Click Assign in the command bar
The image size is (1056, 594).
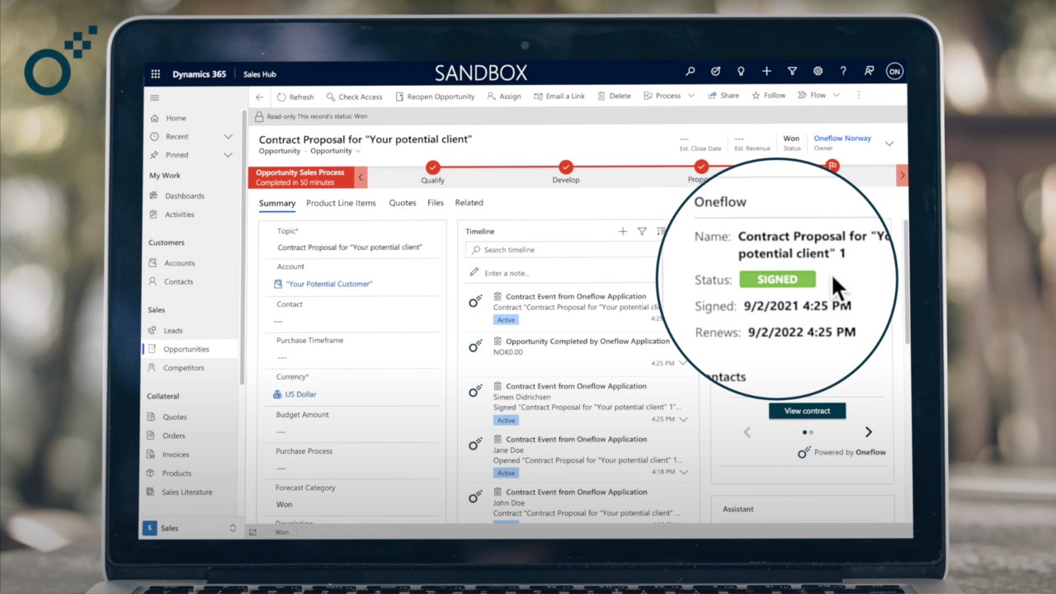pos(504,97)
